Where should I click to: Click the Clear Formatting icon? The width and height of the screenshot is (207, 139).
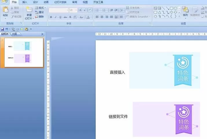90,10
